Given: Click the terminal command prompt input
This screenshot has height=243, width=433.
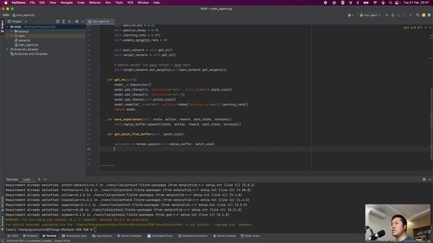Looking at the screenshot, I should coord(95,230).
